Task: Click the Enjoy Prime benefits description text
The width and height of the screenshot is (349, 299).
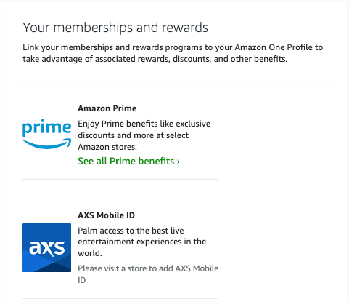Action: click(144, 135)
